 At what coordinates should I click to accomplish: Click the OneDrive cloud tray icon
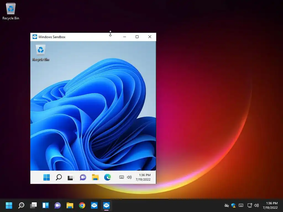click(227, 205)
